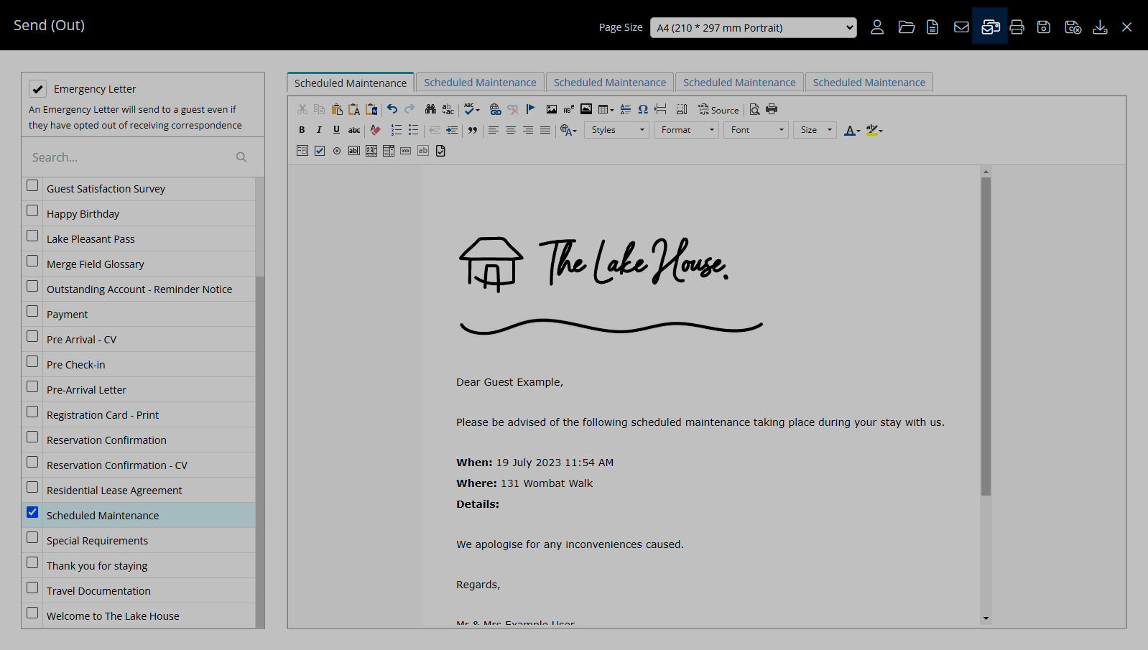Expand the Styles dropdown
The width and height of the screenshot is (1148, 650).
click(617, 130)
